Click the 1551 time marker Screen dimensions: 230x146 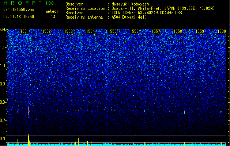tap(24, 31)
